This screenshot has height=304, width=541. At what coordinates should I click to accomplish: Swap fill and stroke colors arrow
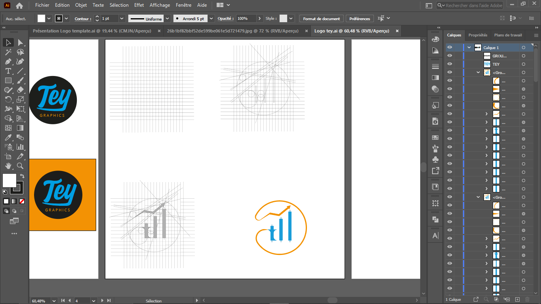pyautogui.click(x=22, y=176)
